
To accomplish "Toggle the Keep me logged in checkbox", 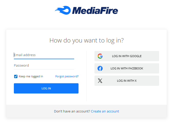I will 16,76.
